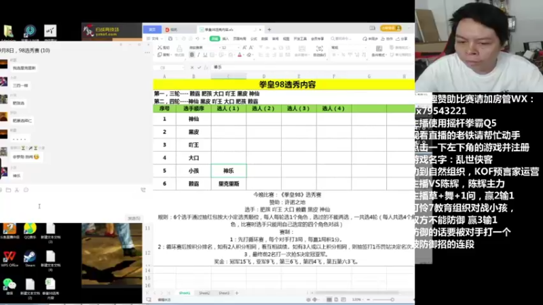
Task: Click the undo arrow icon
Action: pos(197,39)
